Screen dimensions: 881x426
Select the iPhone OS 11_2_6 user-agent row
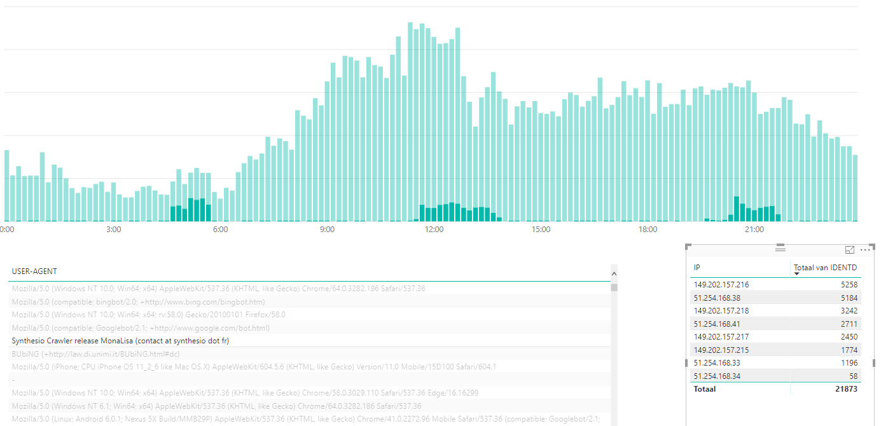[254, 367]
